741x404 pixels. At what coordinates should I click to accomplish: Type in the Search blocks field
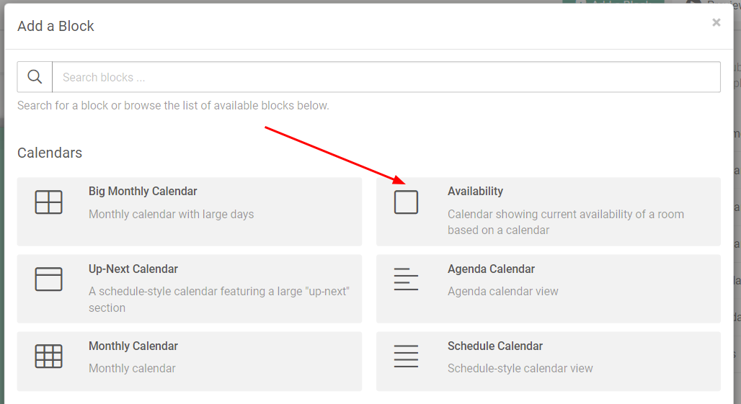click(x=386, y=77)
